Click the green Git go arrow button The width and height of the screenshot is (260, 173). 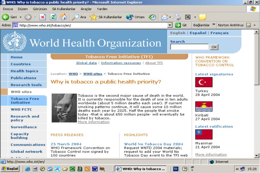[178, 25]
